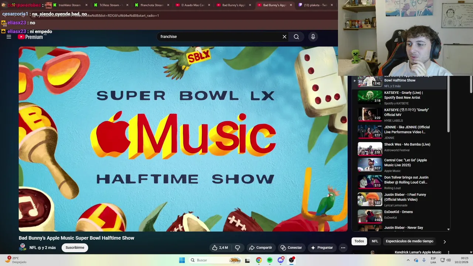Show more filter chips with arrow
The image size is (473, 266).
[x=445, y=242]
